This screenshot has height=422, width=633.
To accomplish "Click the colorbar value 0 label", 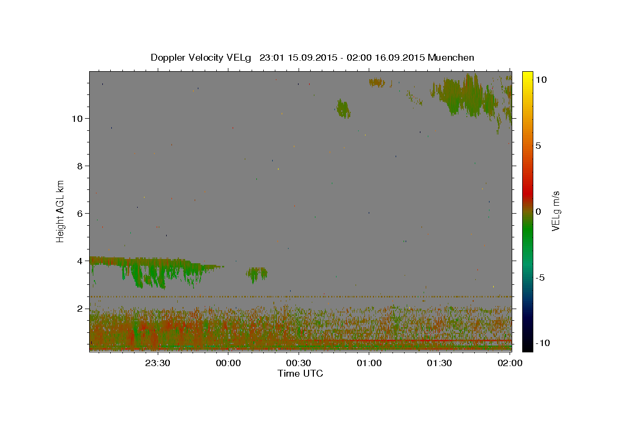I will [539, 211].
